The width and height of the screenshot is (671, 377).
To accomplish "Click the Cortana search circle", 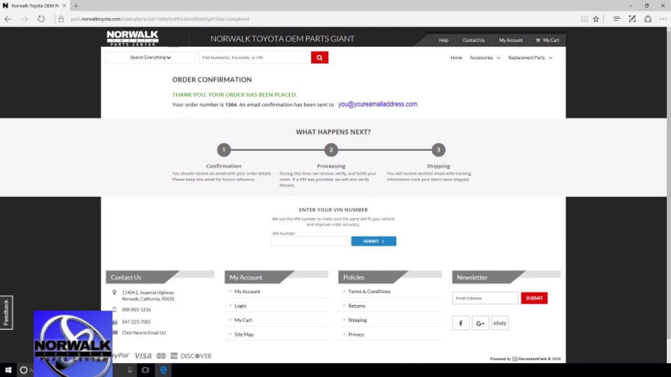I will [x=24, y=370].
